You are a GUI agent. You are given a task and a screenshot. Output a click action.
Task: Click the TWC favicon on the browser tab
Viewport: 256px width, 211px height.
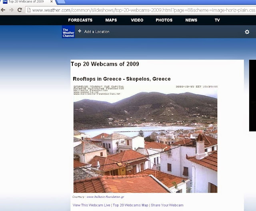click(x=5, y=2)
